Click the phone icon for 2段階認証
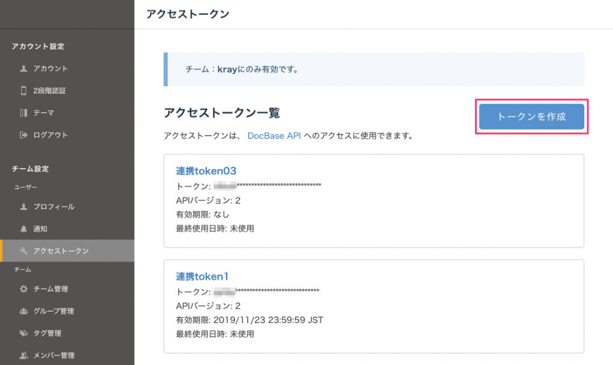The height and width of the screenshot is (365, 613). [x=24, y=91]
